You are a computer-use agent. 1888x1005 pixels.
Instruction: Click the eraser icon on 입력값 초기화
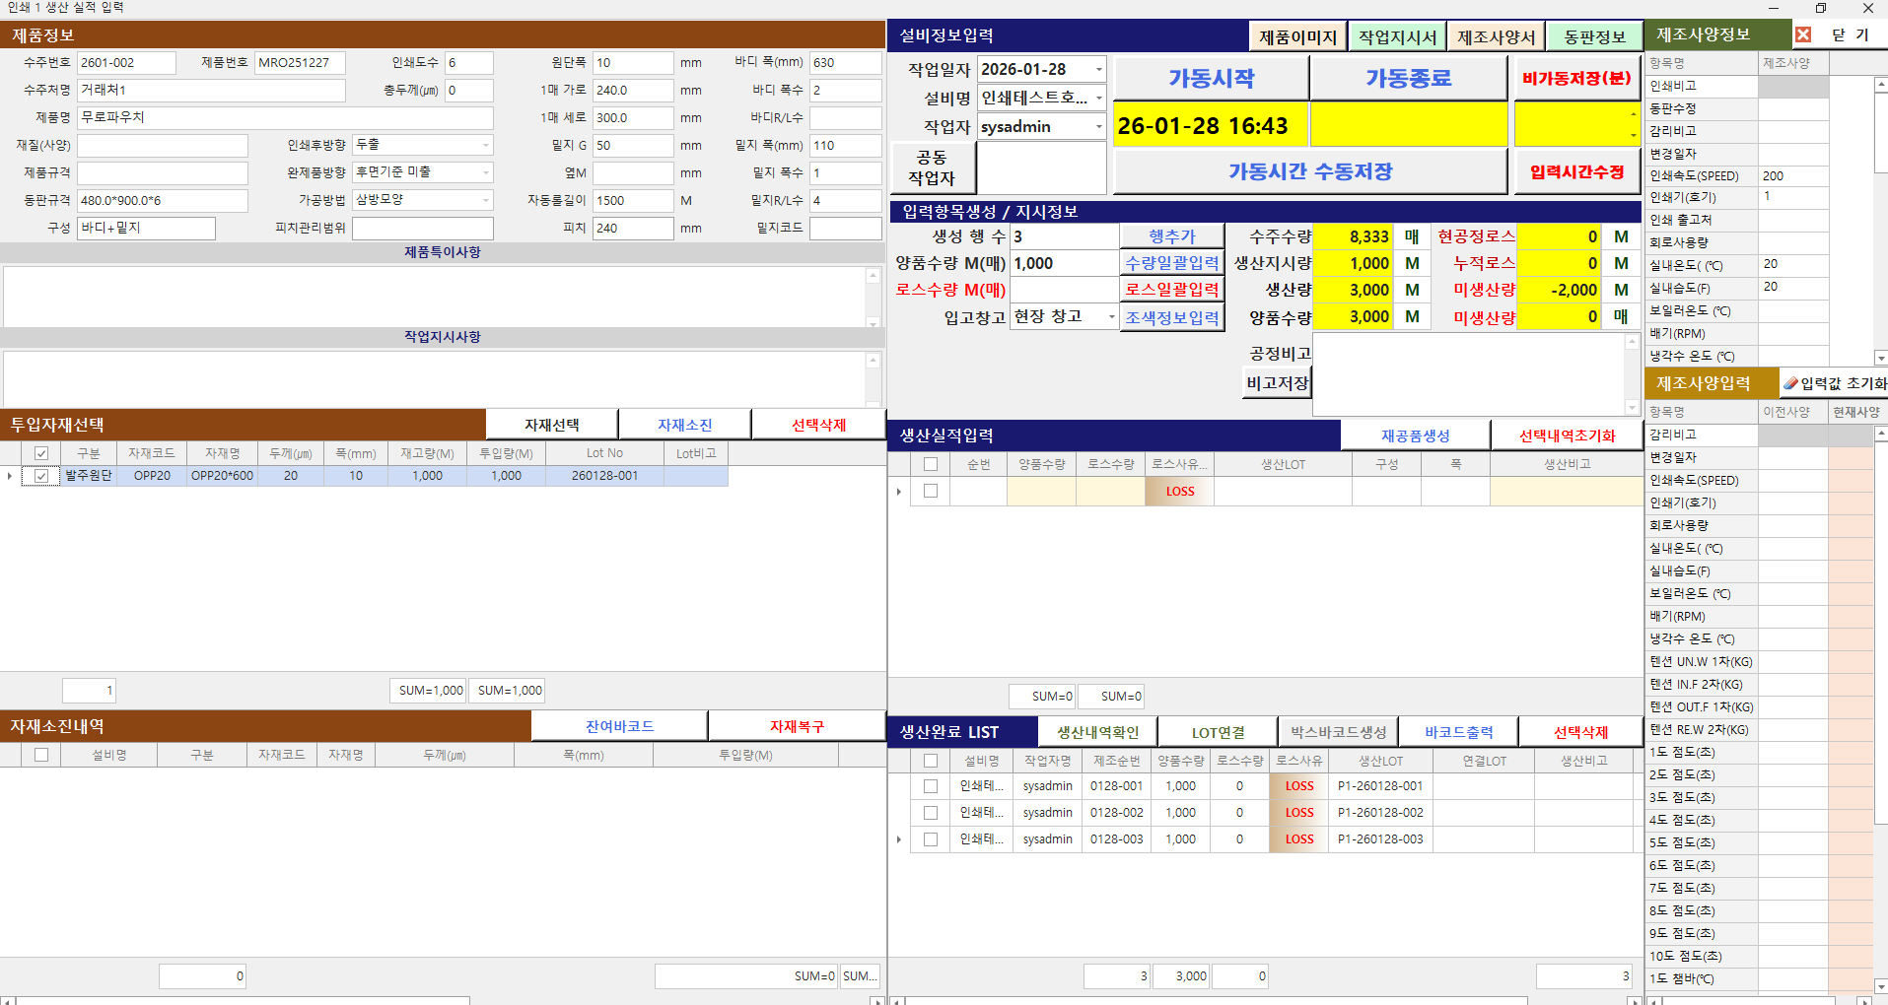click(1791, 383)
